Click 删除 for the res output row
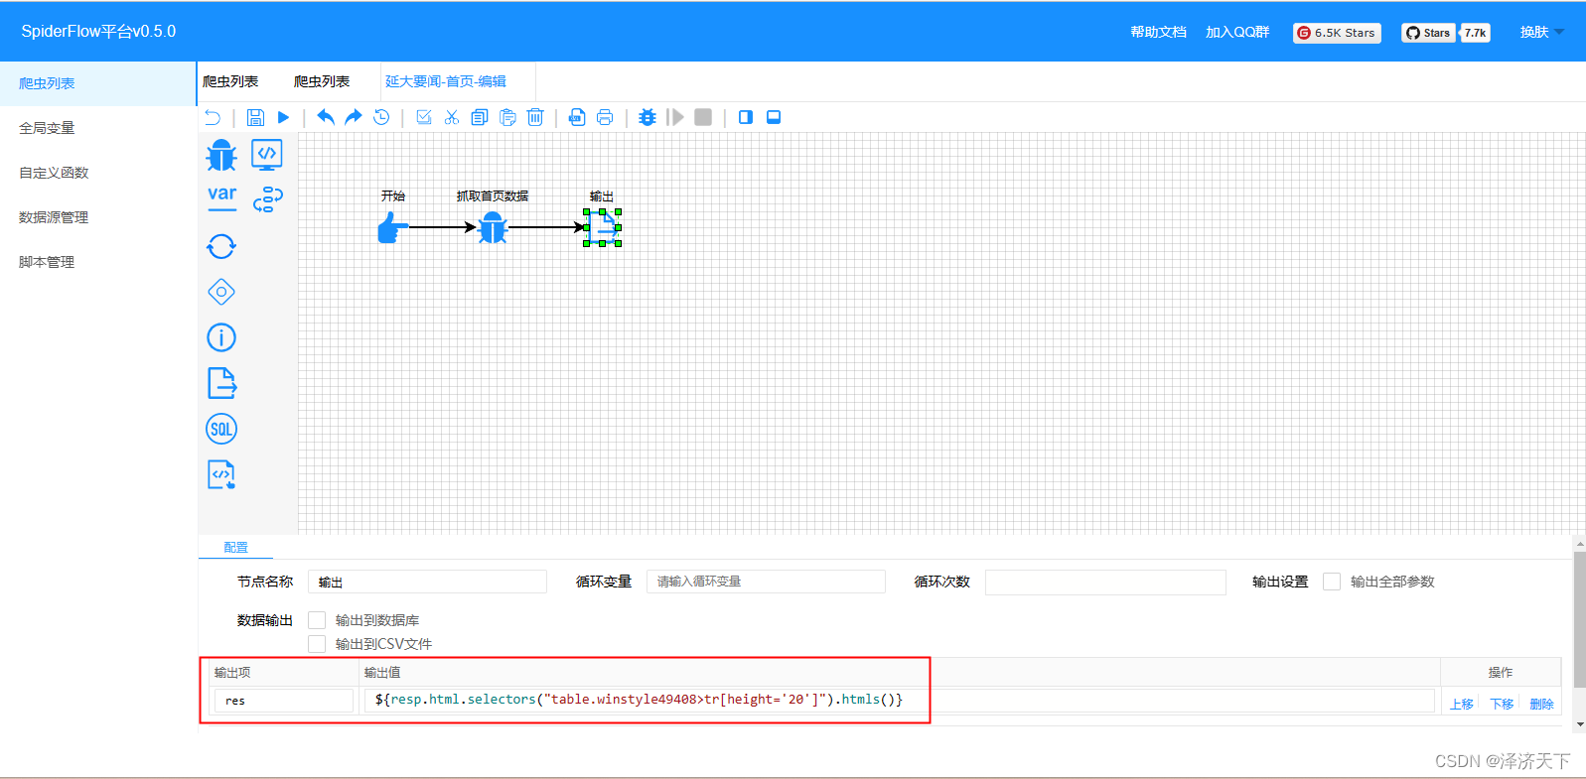1586x779 pixels. pyautogui.click(x=1541, y=704)
